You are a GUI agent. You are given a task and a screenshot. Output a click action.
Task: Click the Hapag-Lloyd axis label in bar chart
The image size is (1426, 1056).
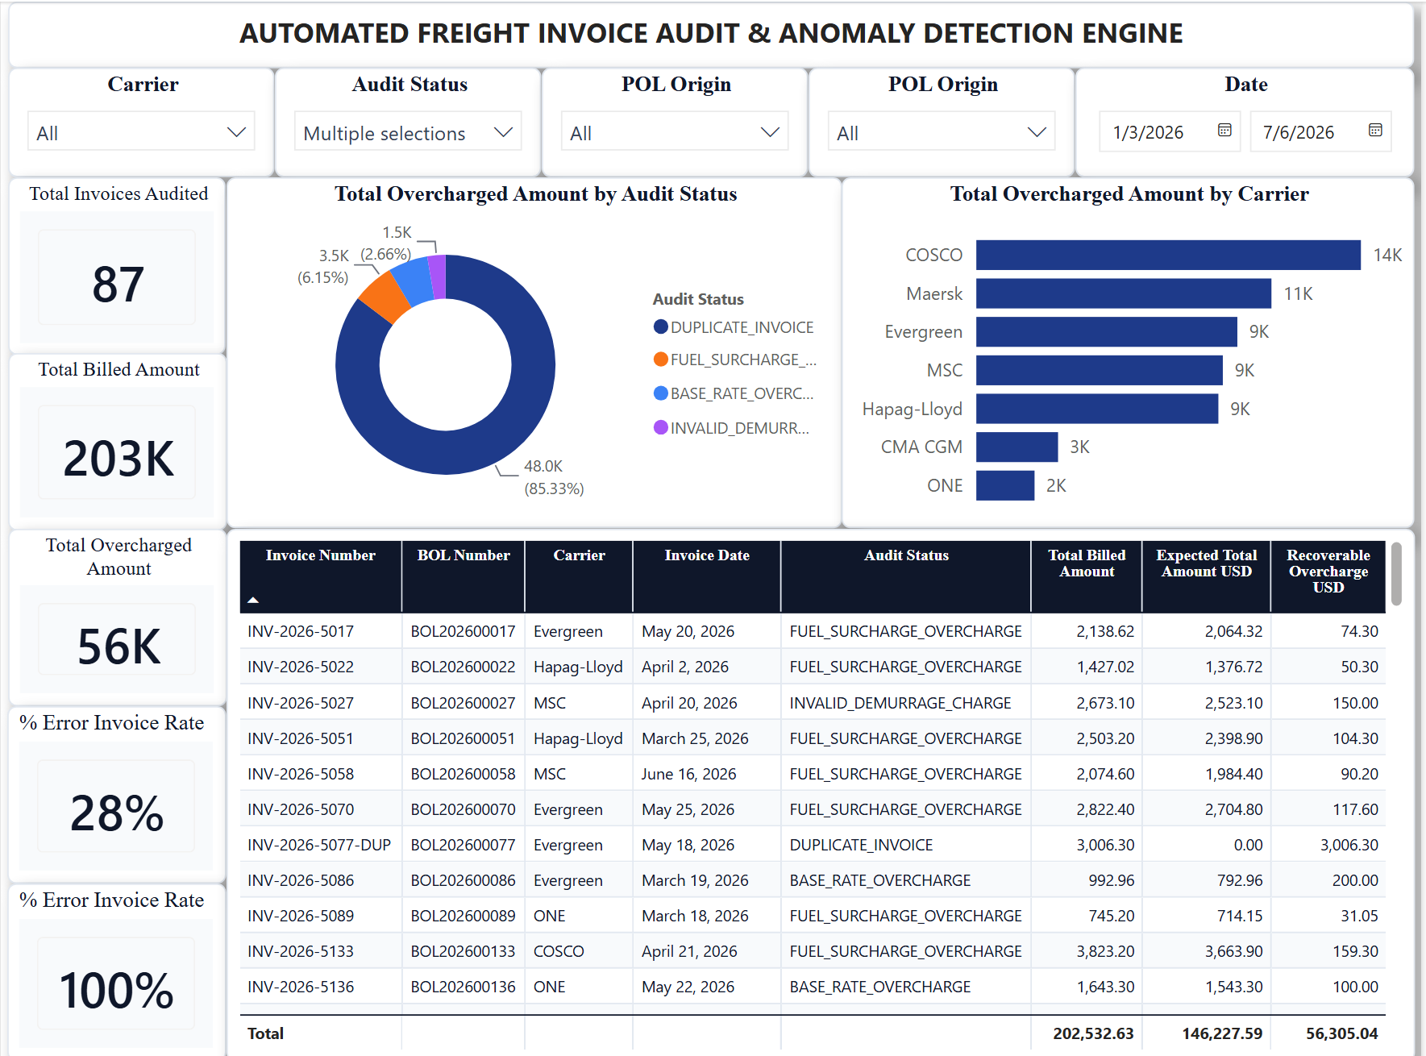[913, 409]
